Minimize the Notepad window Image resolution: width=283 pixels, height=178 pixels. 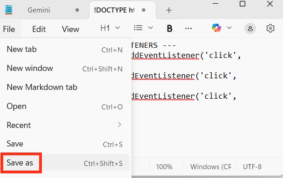tap(216, 4)
